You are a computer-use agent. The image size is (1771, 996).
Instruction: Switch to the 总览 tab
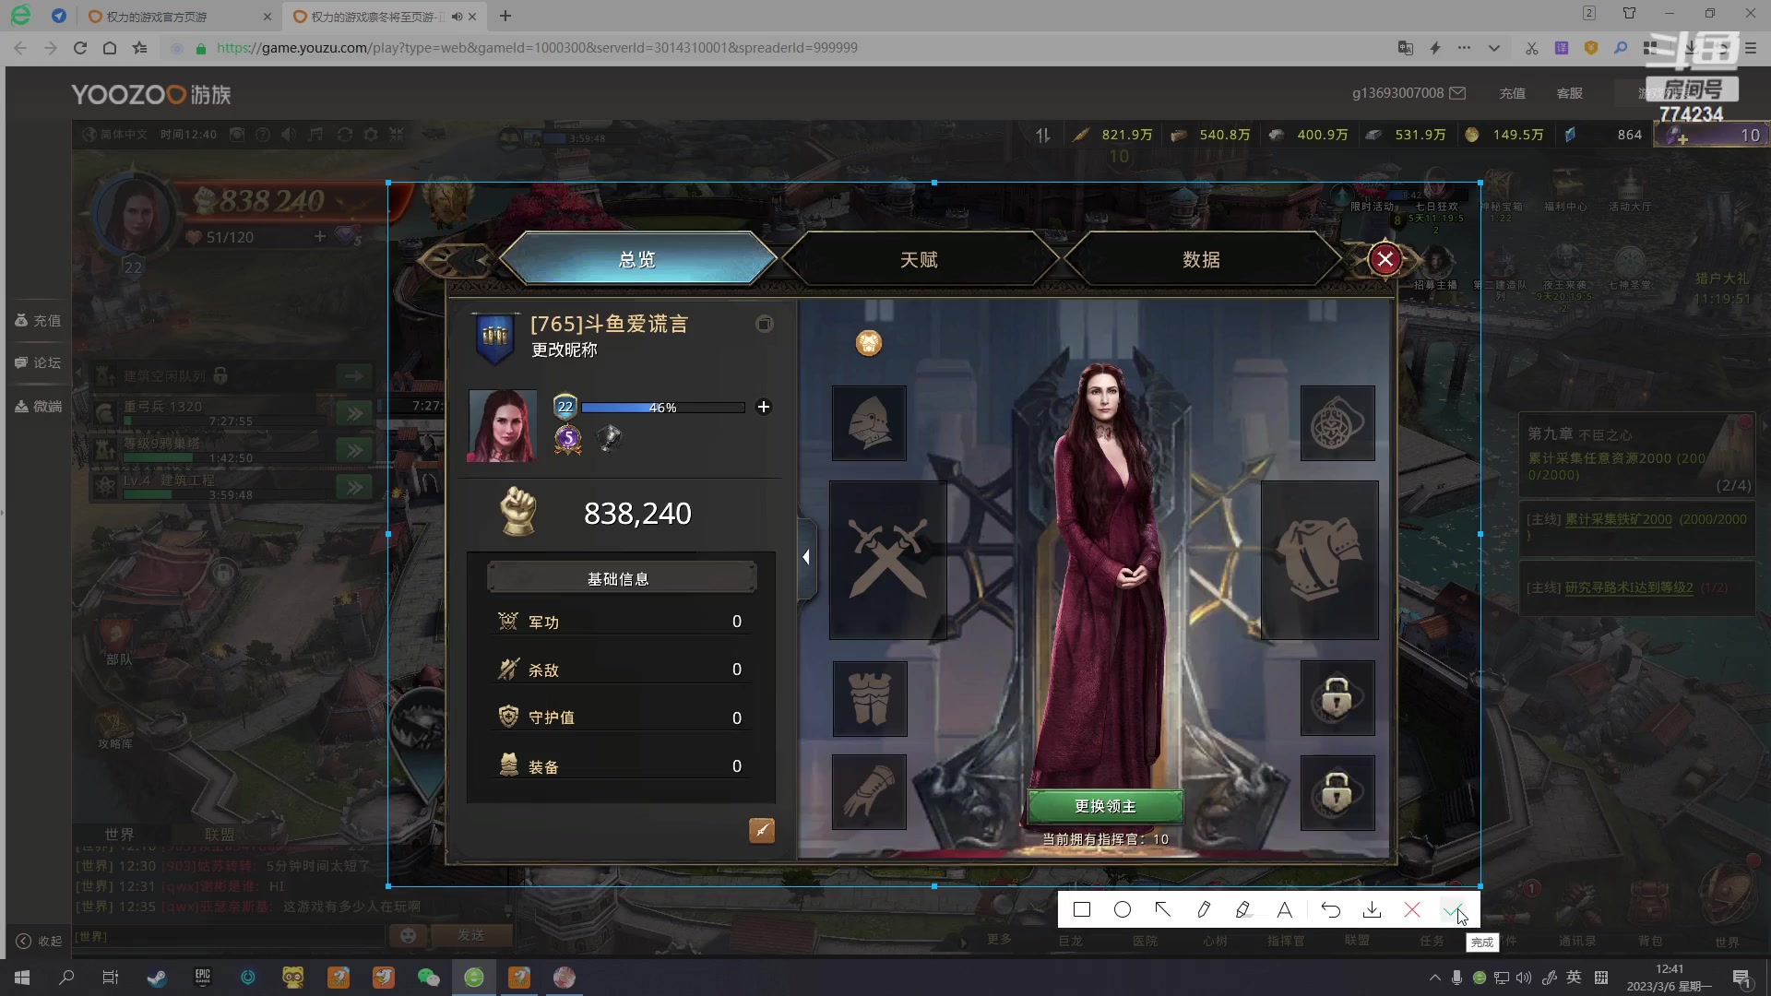point(637,259)
